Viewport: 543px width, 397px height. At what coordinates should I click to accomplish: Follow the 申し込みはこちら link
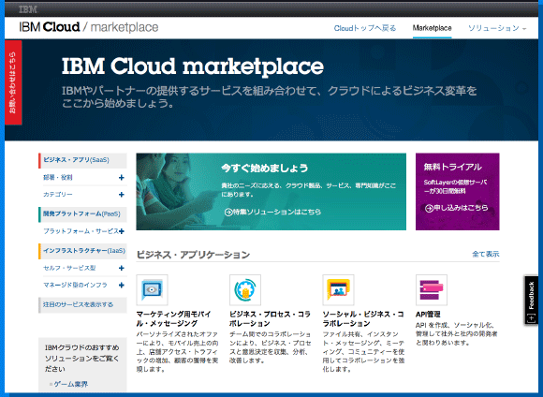(461, 208)
